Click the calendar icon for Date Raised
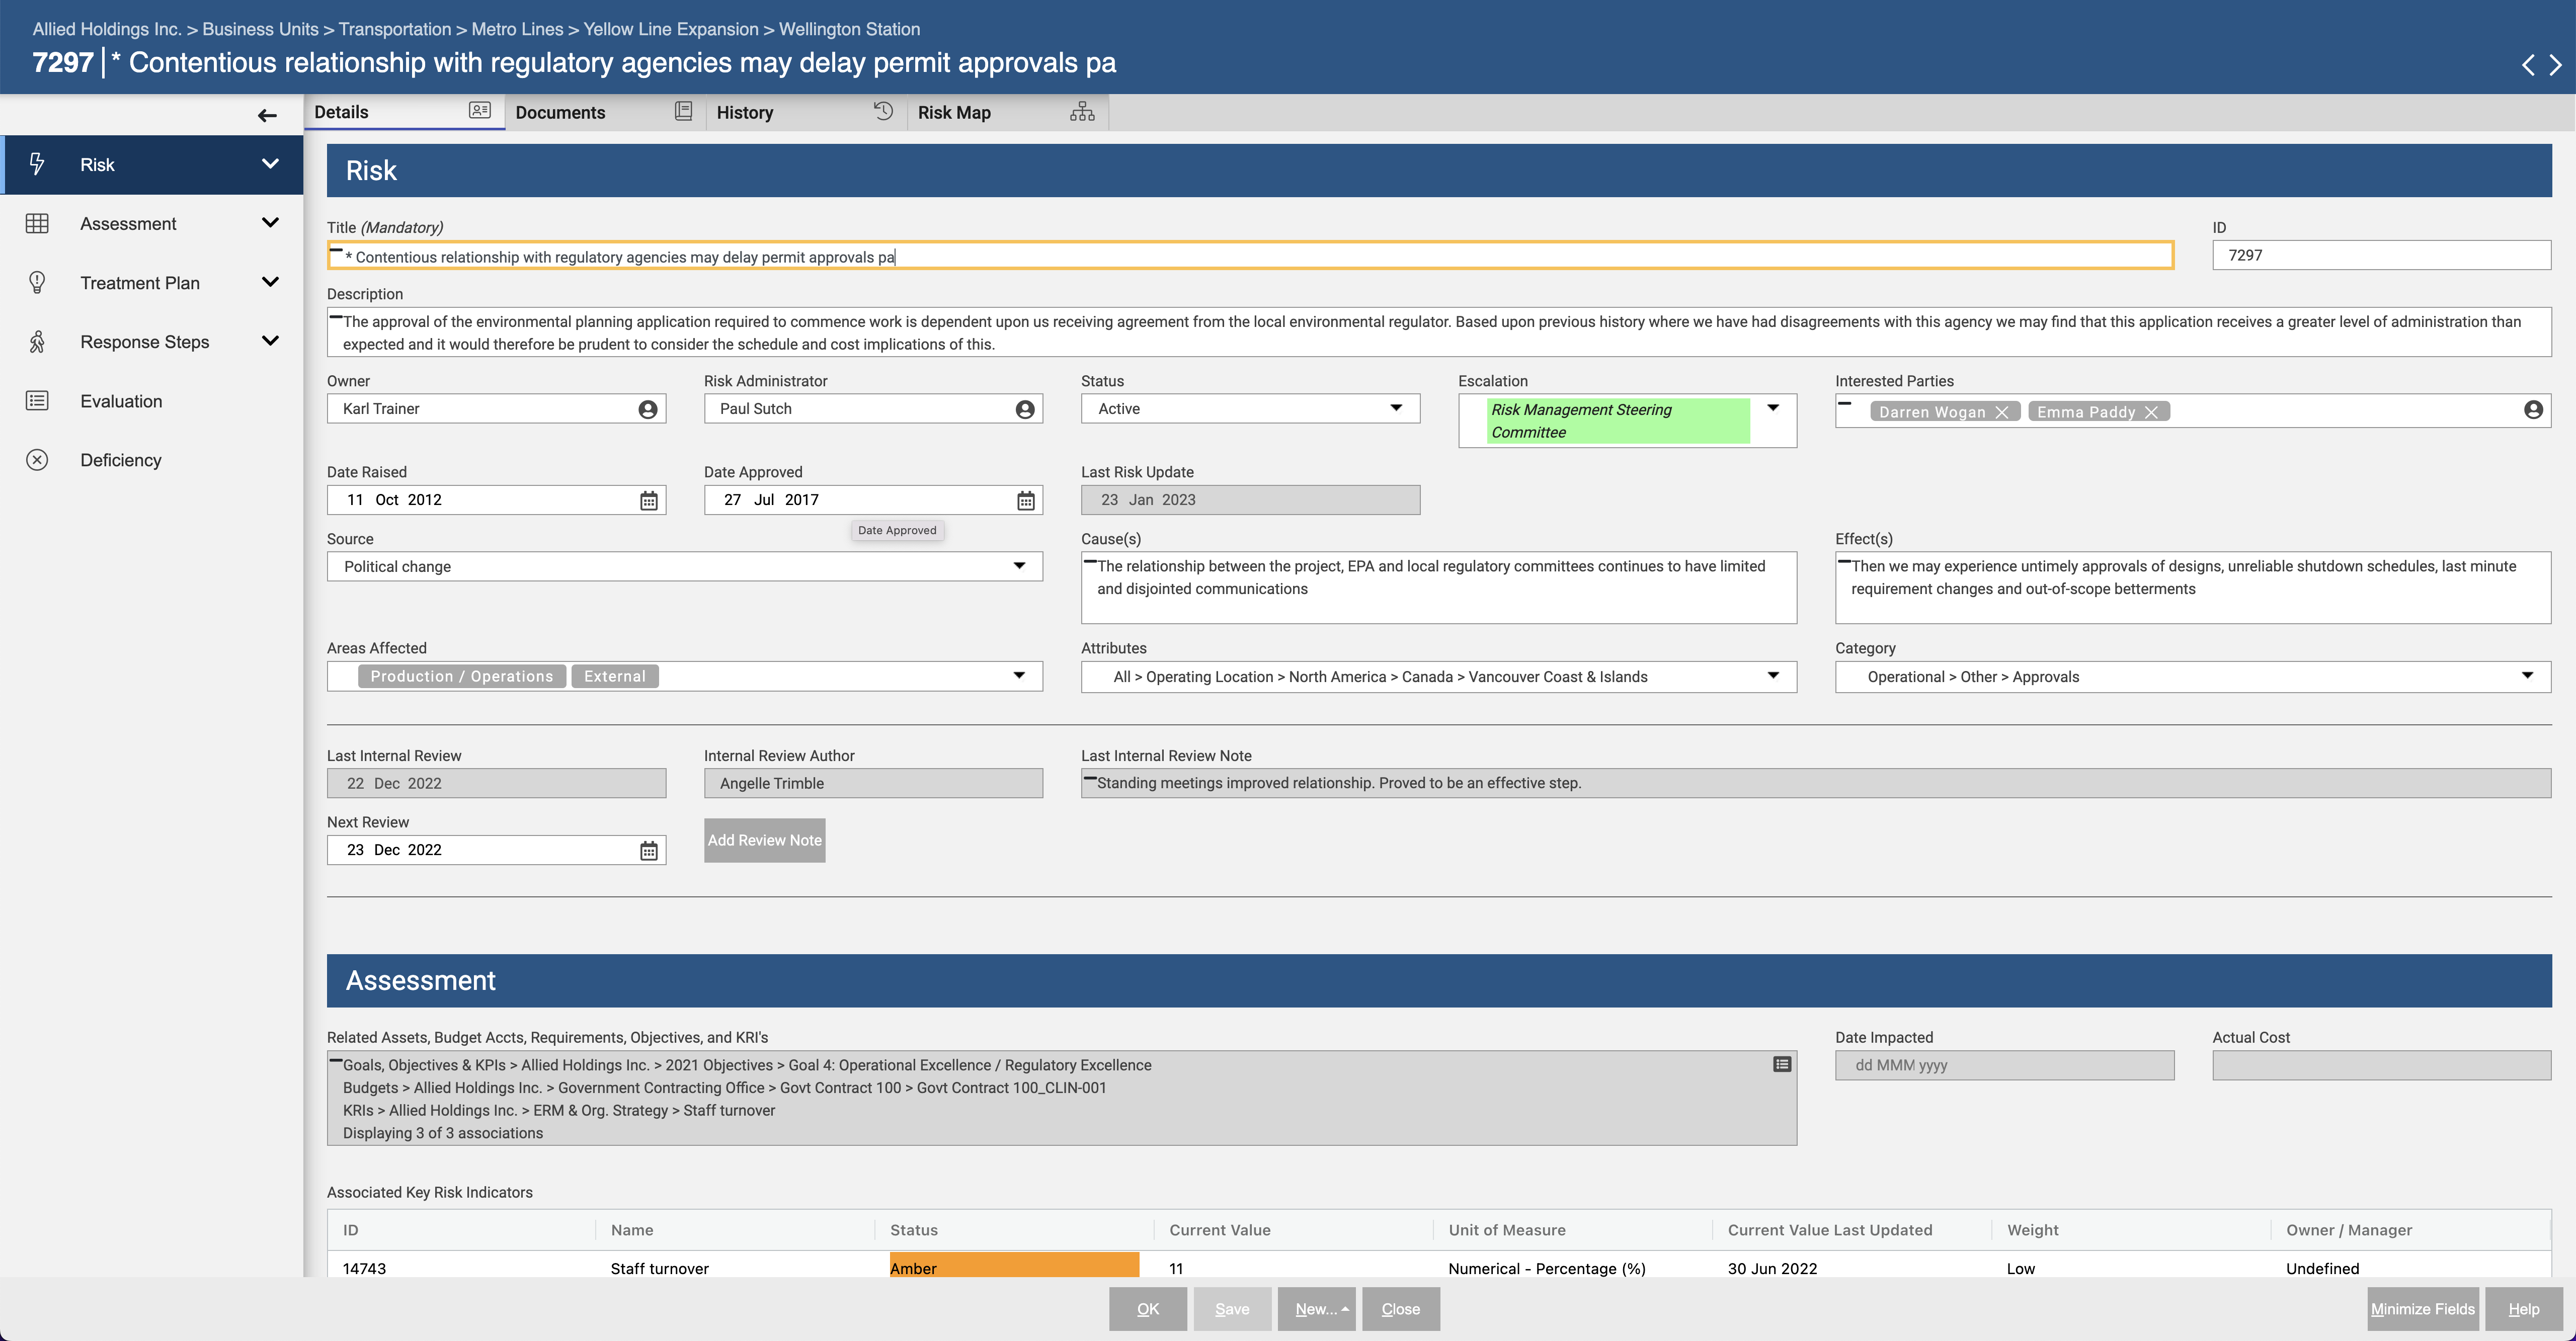The width and height of the screenshot is (2576, 1341). (x=649, y=499)
